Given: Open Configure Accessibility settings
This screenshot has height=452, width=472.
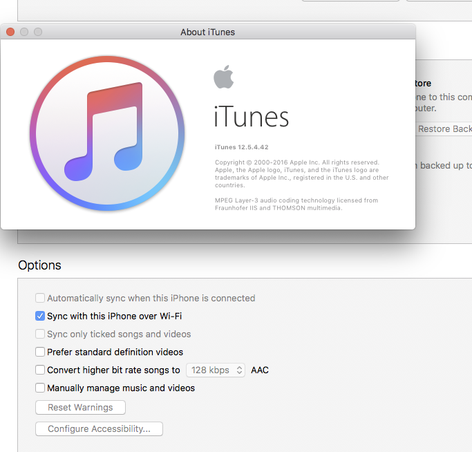Looking at the screenshot, I should [x=99, y=429].
